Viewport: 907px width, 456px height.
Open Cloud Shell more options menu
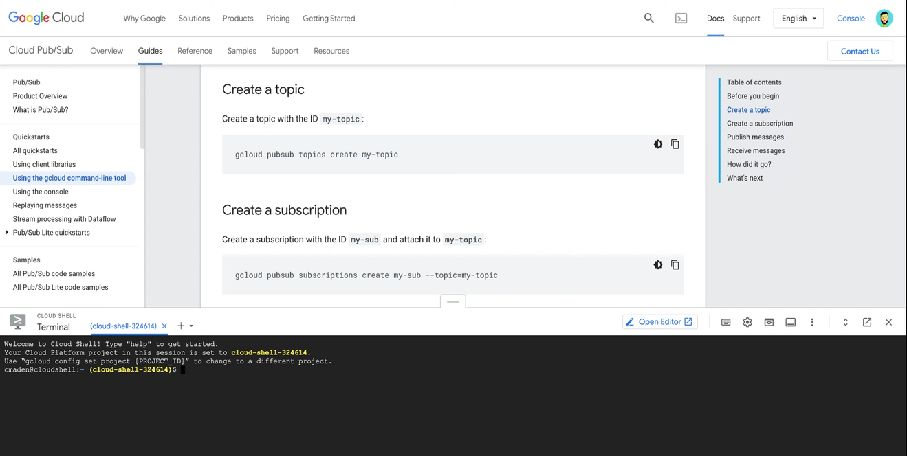tap(812, 322)
